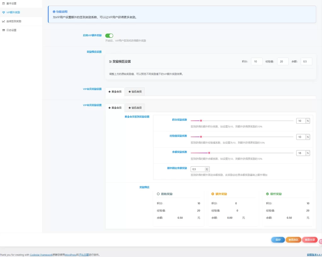Click the info icon next to 功能说明

tap(54, 12)
